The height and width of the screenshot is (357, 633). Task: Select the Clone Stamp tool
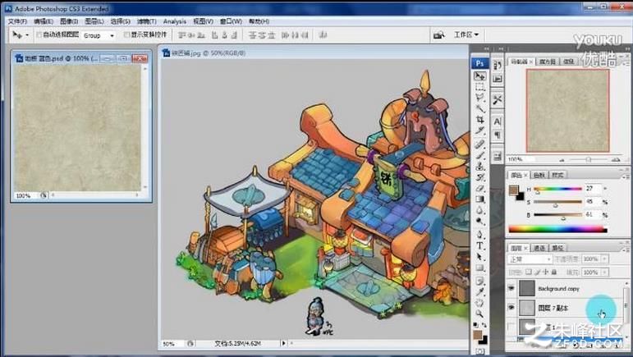(x=479, y=166)
